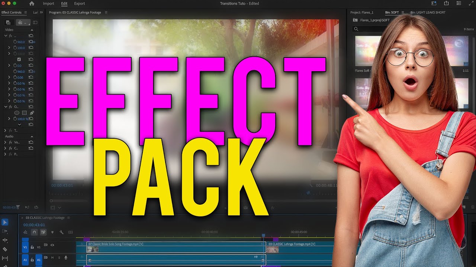Collapse the Audio effects section

32,136
